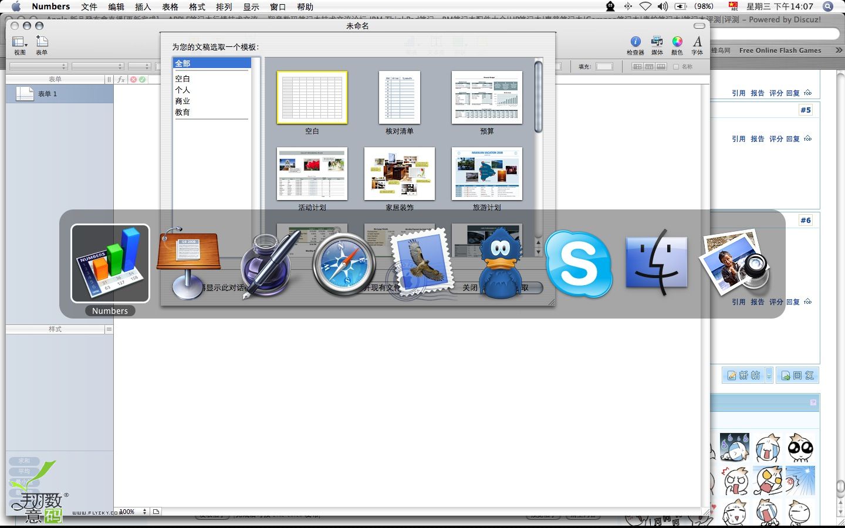Click the green accept formula button

pos(142,79)
